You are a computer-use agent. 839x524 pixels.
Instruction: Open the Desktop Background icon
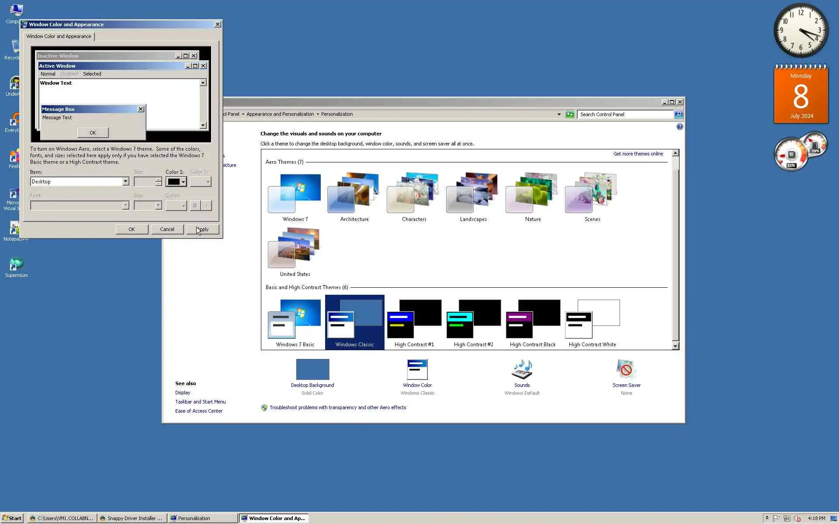coord(312,370)
